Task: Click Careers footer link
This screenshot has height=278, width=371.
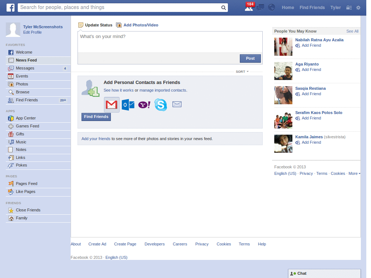Action: (x=180, y=244)
